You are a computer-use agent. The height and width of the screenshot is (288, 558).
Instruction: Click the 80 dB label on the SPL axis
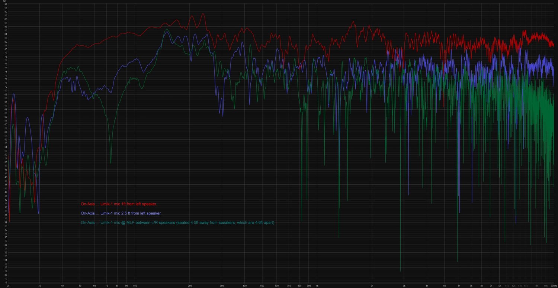(x=6, y=49)
